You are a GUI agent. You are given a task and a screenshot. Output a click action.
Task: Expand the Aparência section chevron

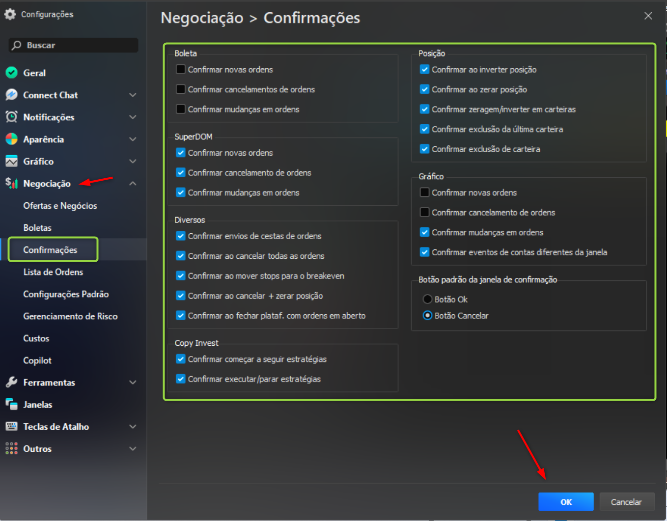[x=133, y=139]
